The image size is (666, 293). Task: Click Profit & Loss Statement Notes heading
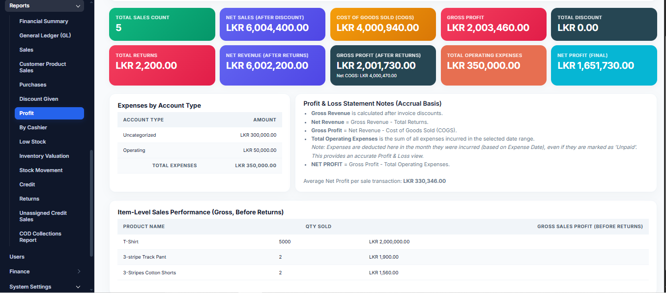point(373,104)
